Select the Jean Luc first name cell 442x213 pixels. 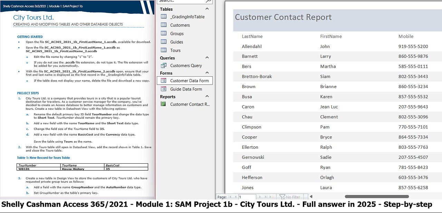point(329,107)
